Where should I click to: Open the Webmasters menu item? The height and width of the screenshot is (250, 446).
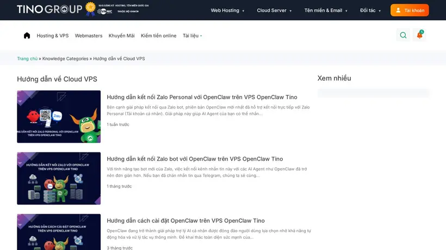[x=89, y=36]
